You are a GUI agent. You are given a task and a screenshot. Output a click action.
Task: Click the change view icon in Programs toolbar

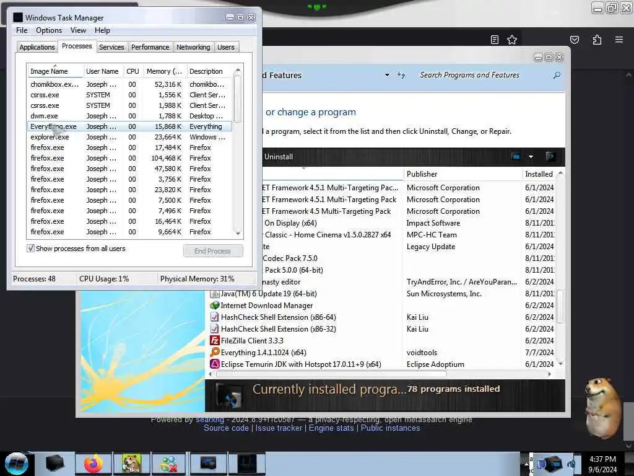[x=516, y=157]
